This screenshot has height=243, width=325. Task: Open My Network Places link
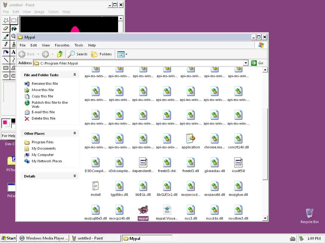click(x=47, y=161)
